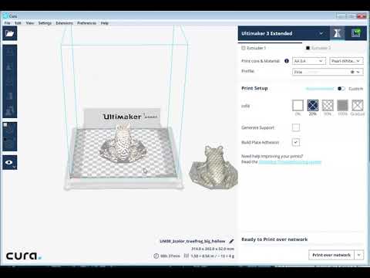Select the frog model on the build plate
Image resolution: width=370 pixels, height=278 pixels.
point(123,145)
